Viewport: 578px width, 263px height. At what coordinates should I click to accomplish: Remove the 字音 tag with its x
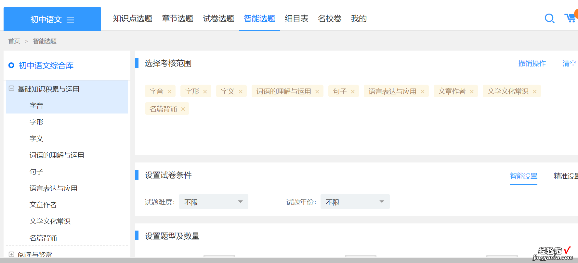click(169, 92)
